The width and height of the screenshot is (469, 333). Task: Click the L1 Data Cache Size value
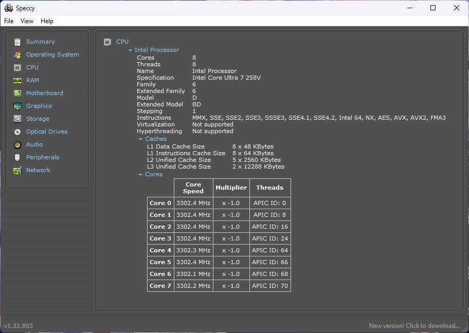point(253,146)
